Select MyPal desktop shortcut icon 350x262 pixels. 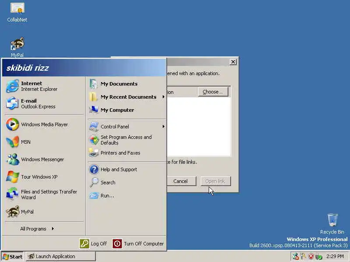click(17, 43)
